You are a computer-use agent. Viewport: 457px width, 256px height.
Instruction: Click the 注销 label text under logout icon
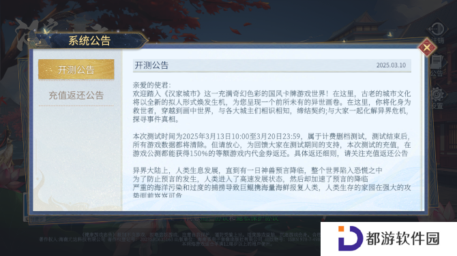tap(438, 40)
